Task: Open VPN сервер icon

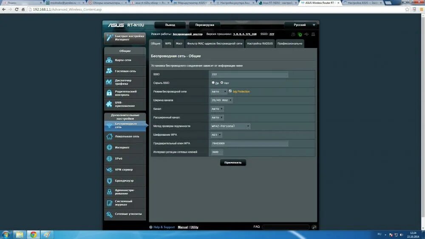Action: (x=109, y=170)
